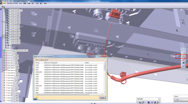The image size is (188, 104).
Task: Open the 插入 (Insert) menu
Action: (x=33, y=3)
